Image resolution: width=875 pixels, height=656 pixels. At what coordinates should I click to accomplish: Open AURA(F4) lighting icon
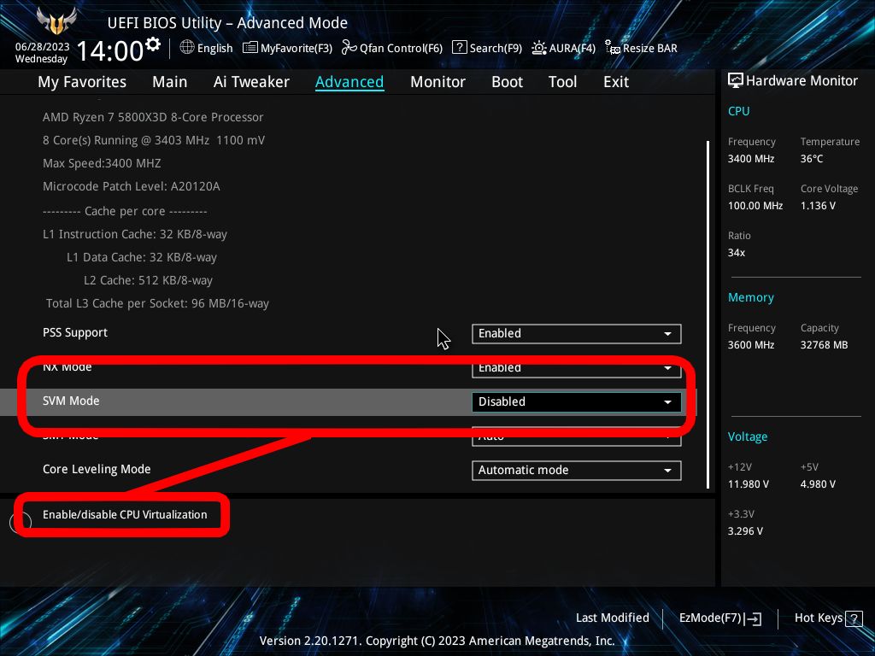(x=539, y=48)
